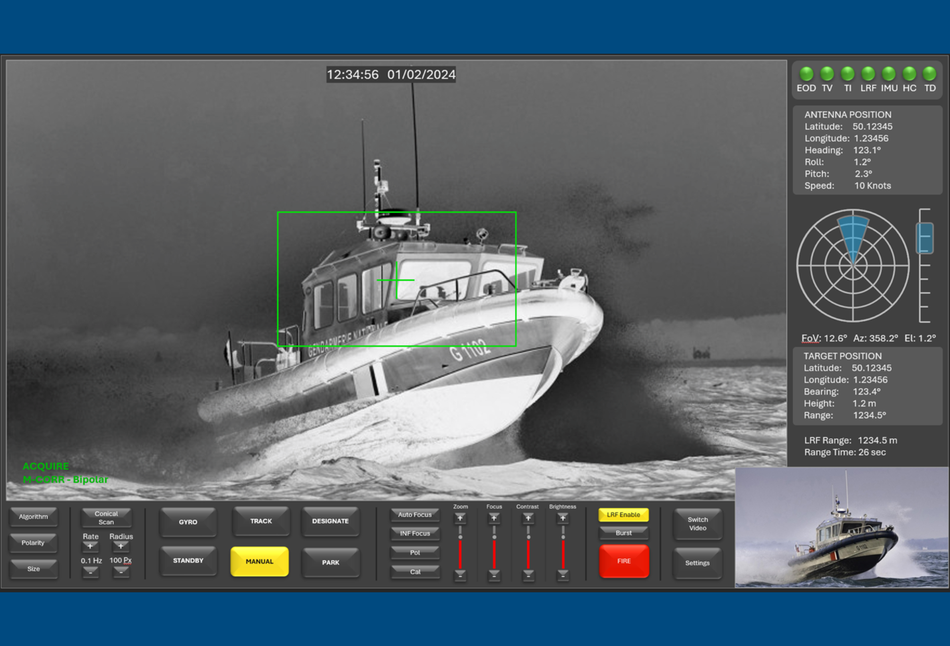Image resolution: width=950 pixels, height=646 pixels.
Task: Open the Algorithm selector
Action: point(34,517)
